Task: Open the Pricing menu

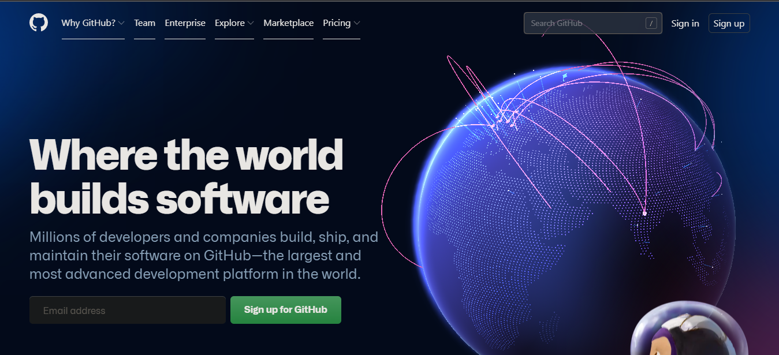Action: pos(341,23)
